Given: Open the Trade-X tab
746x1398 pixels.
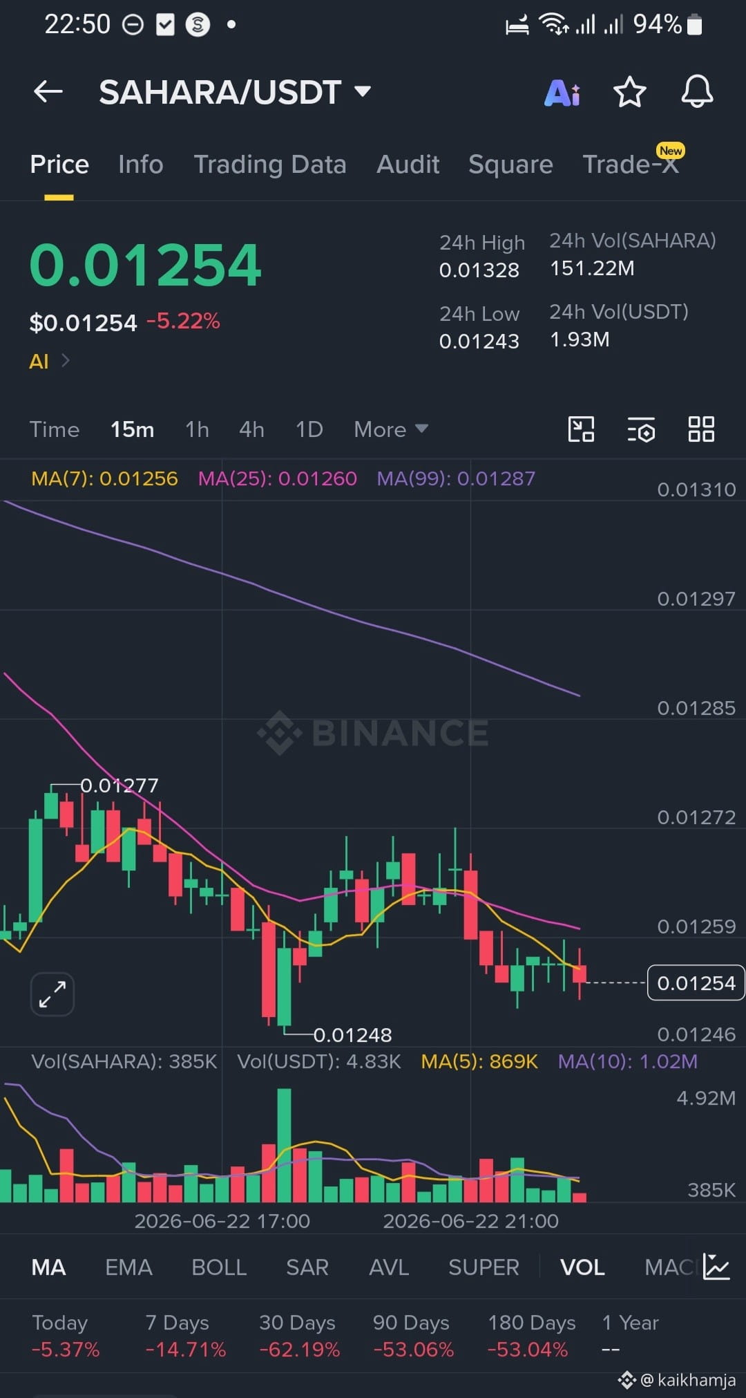Looking at the screenshot, I should pyautogui.click(x=631, y=163).
